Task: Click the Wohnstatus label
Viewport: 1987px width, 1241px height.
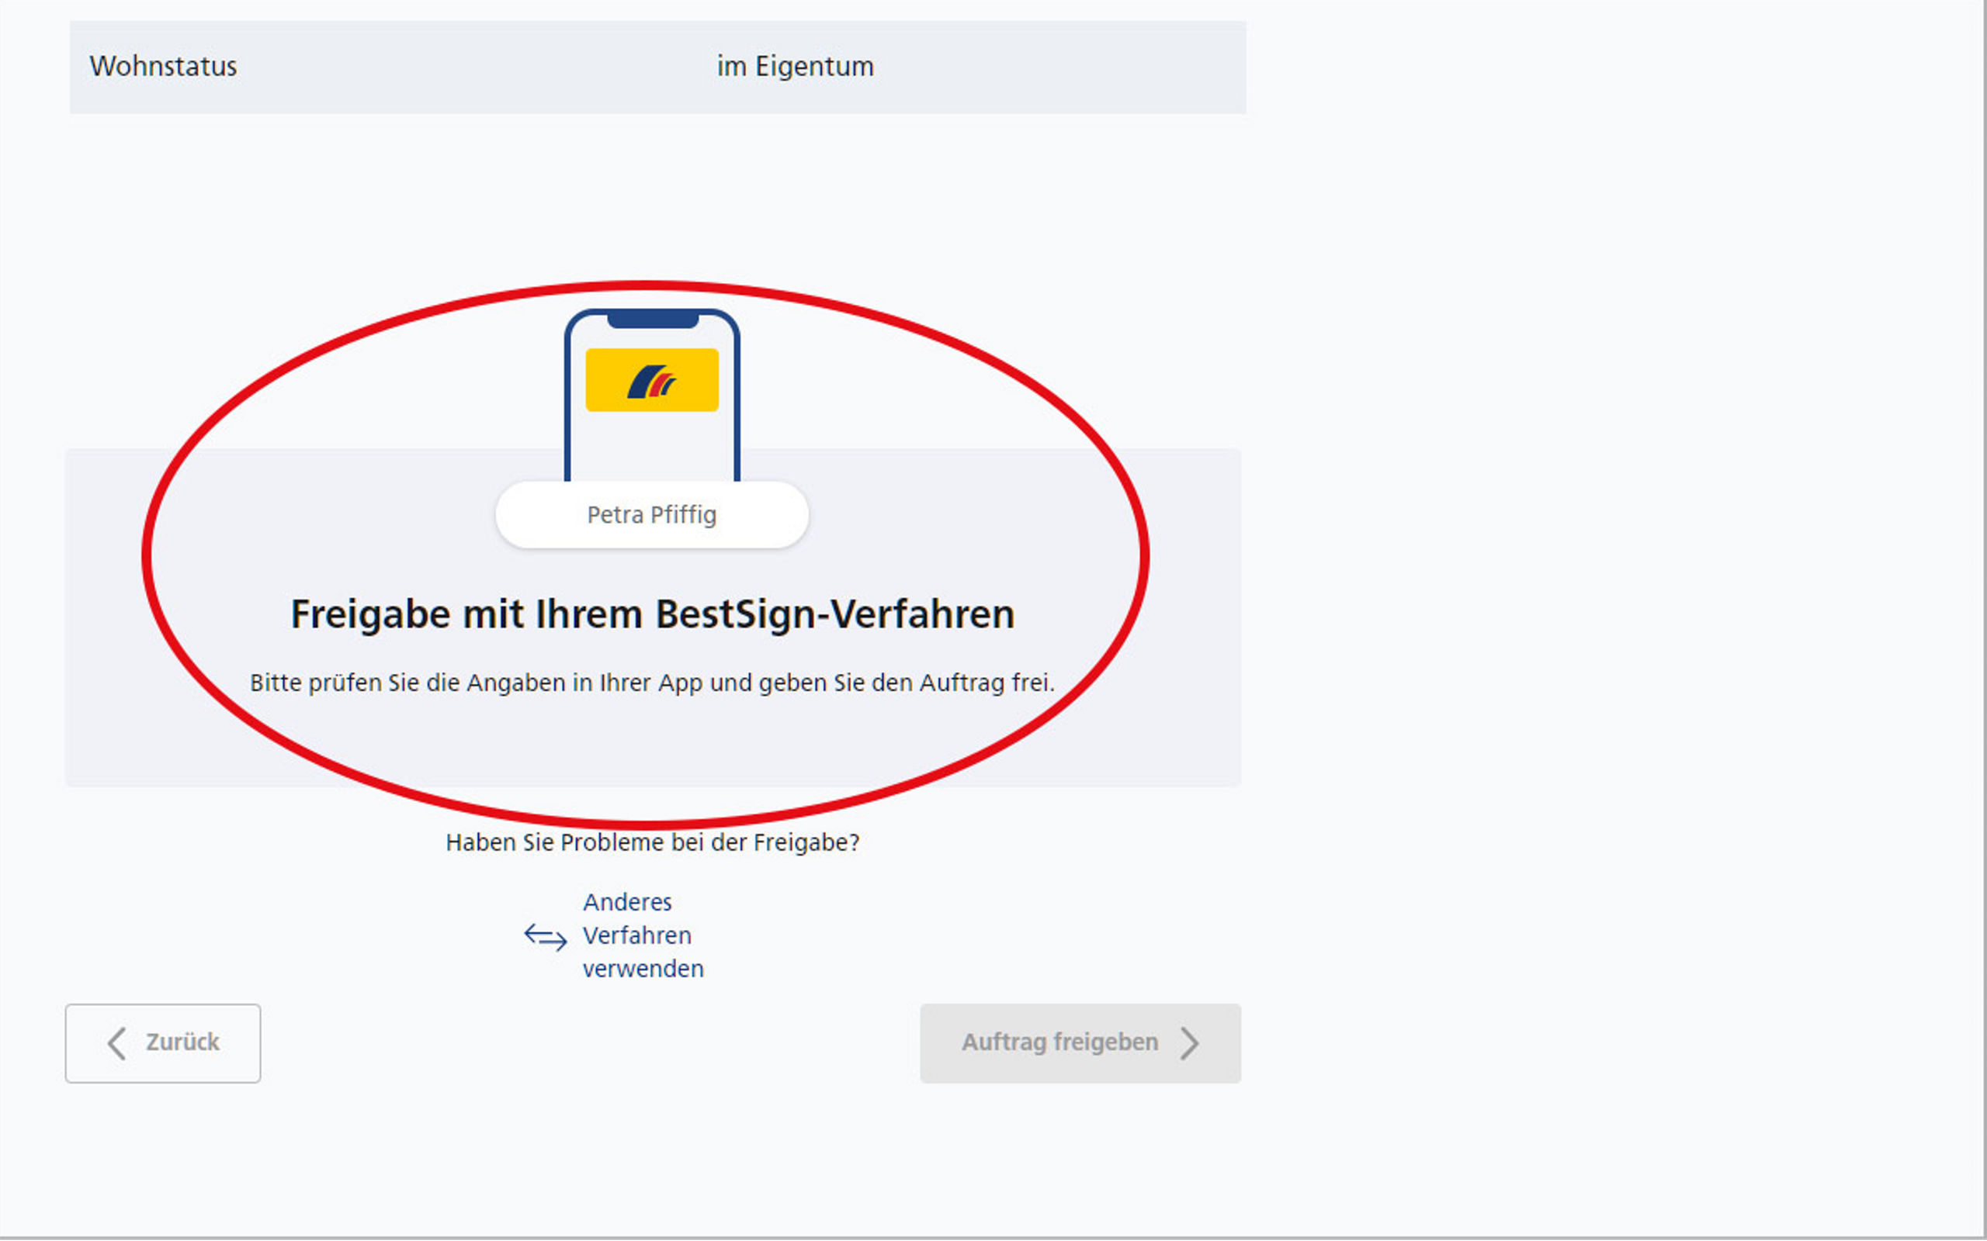Action: click(164, 66)
